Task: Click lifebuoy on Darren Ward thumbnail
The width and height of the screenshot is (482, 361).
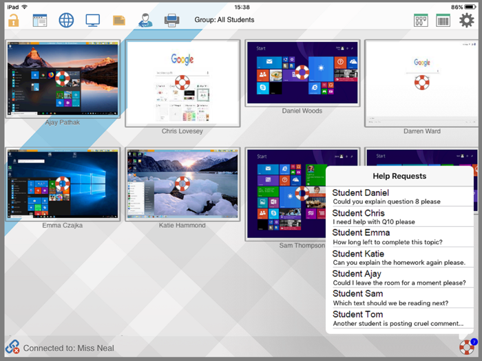Action: [421, 83]
